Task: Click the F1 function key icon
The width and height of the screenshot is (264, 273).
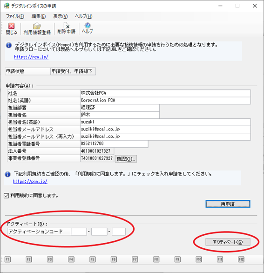Action: click(7, 259)
